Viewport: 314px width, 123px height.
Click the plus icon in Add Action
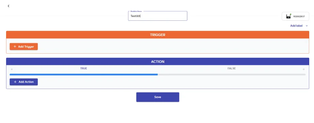pyautogui.click(x=15, y=82)
